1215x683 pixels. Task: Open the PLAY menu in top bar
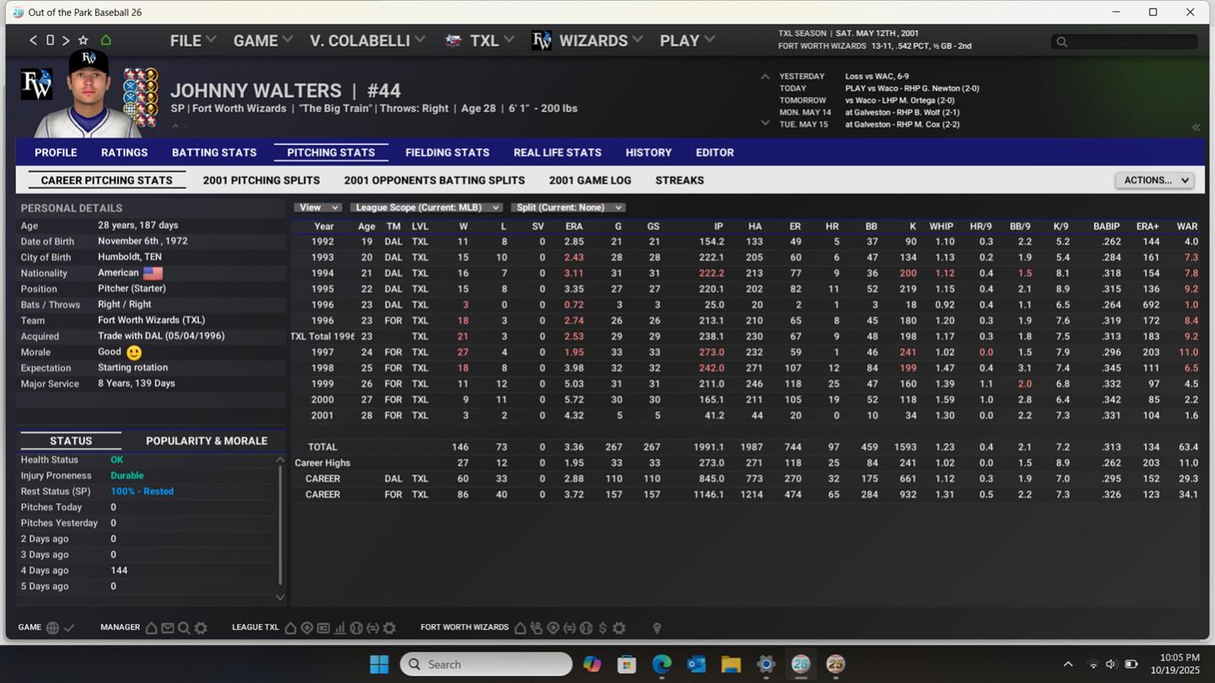click(x=686, y=41)
